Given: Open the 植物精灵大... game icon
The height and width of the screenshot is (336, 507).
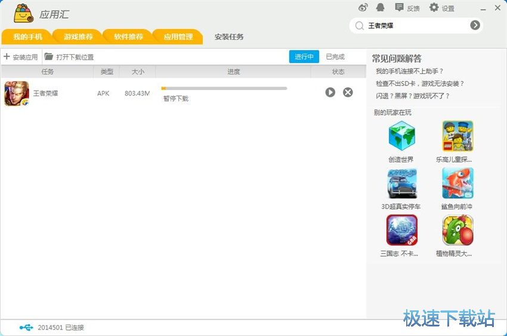Looking at the screenshot, I should 457,230.
